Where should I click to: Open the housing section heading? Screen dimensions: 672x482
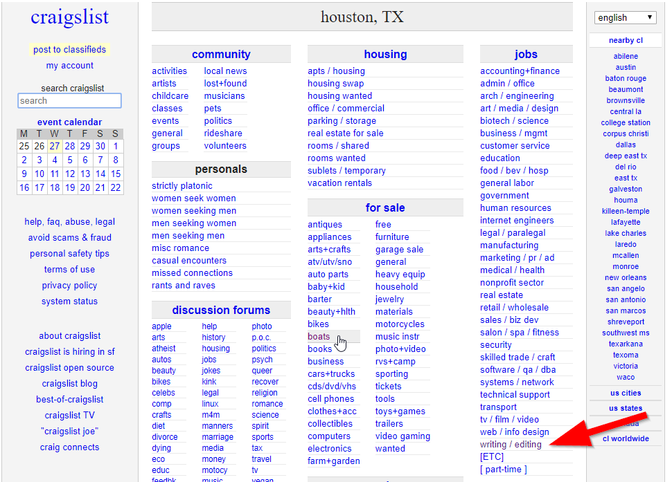[x=385, y=55]
